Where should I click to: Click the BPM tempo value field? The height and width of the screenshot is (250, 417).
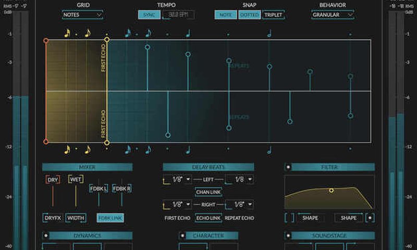click(x=178, y=15)
